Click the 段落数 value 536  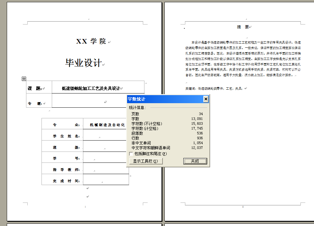pyautogui.click(x=200, y=133)
